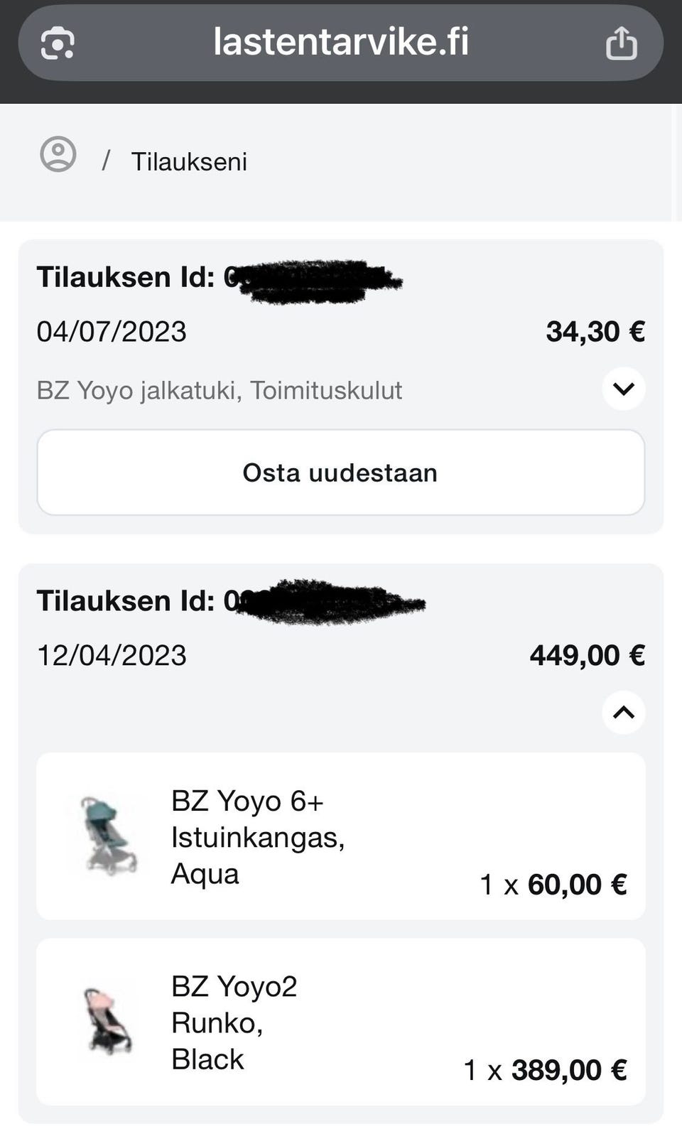Open the Black Yoyo2 frame thumbnail
The image size is (682, 1134).
tap(108, 1021)
